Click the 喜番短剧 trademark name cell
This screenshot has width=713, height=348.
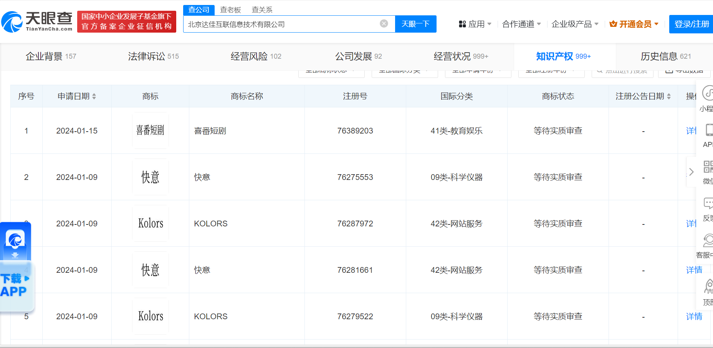click(210, 131)
